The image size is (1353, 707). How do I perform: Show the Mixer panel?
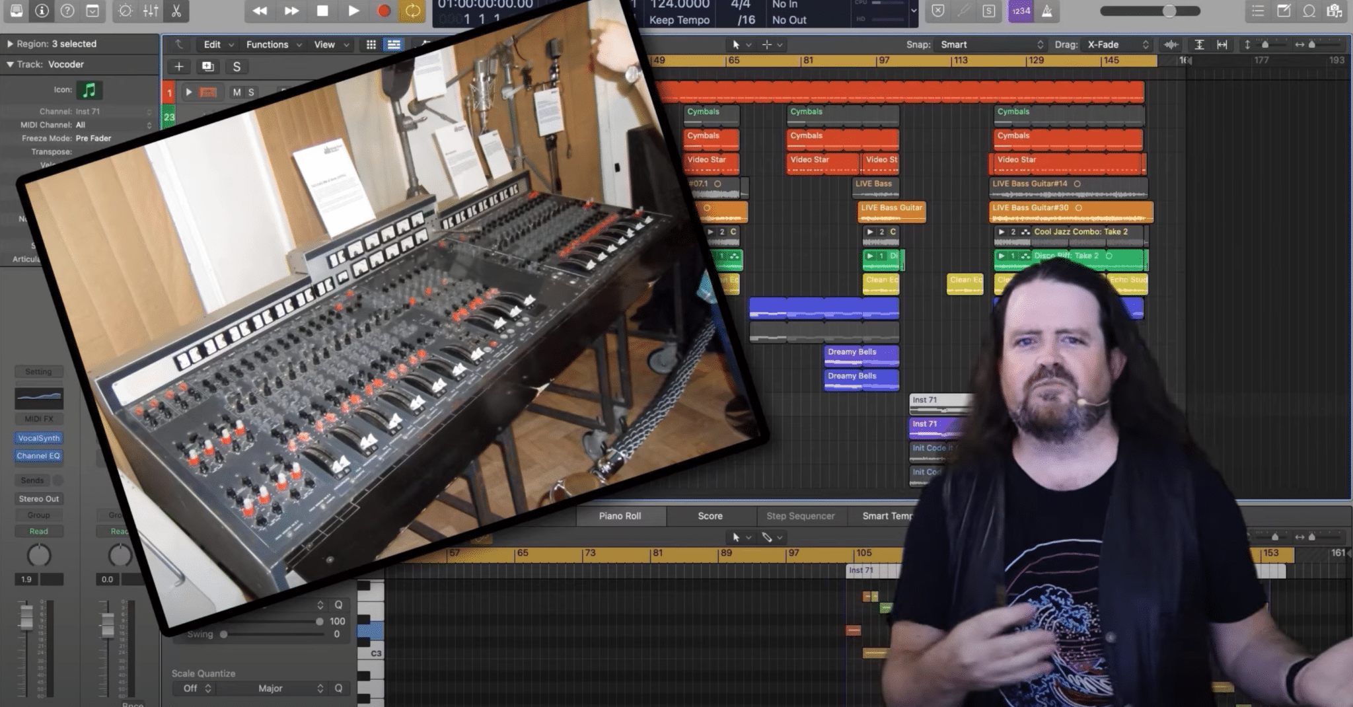(x=151, y=11)
